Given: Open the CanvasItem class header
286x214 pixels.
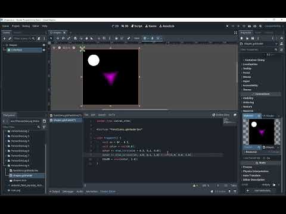Looking at the screenshot, I should tap(261, 94).
